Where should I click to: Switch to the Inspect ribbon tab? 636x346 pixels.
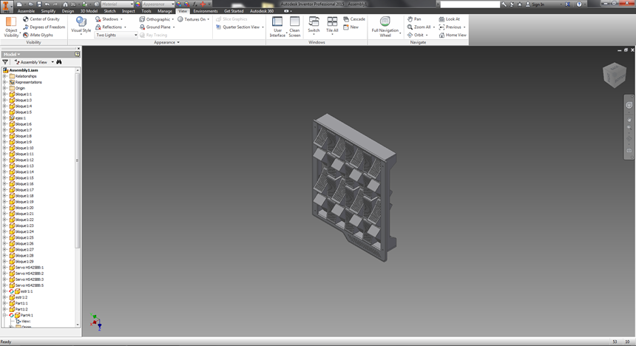(x=129, y=11)
